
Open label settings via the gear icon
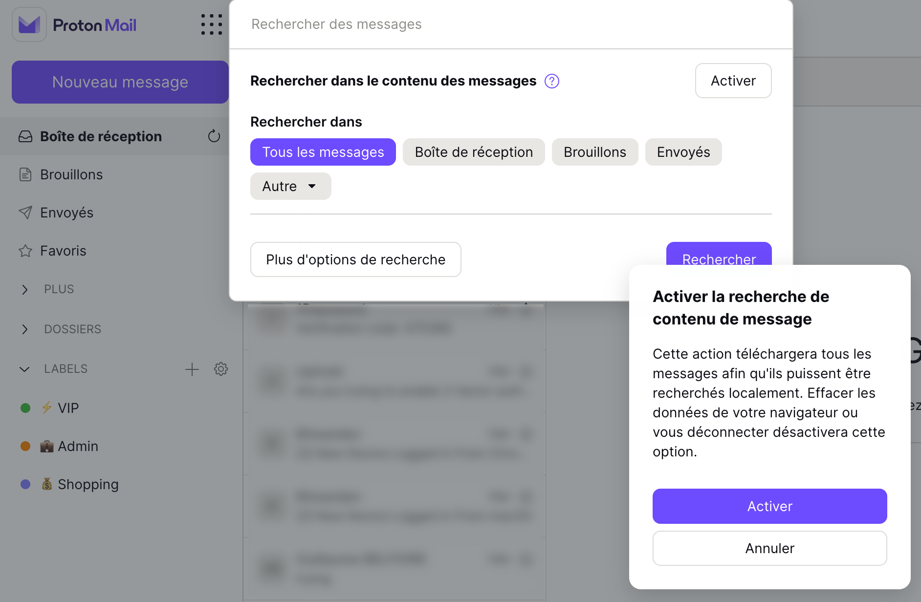[x=221, y=369]
